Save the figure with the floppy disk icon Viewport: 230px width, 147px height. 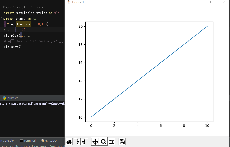[122, 142]
